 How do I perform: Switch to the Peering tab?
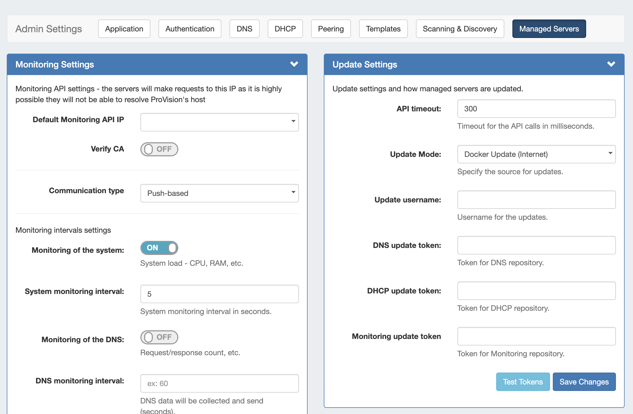pyautogui.click(x=331, y=29)
